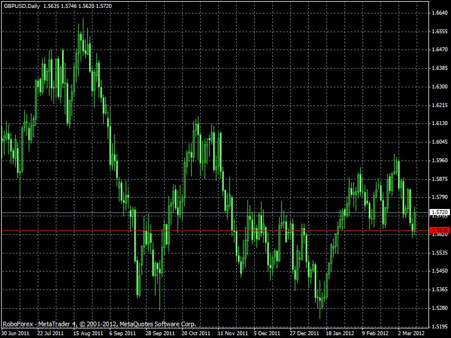Image resolution: width=451 pixels, height=338 pixels.
Task: Click the 18 Jan 2012 date label
Action: tap(340, 333)
